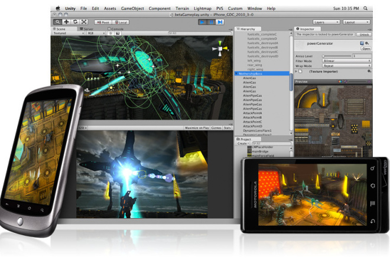Open Spotlight search in the menu bar
Viewport: 390px width, 260px height.
[x=366, y=9]
